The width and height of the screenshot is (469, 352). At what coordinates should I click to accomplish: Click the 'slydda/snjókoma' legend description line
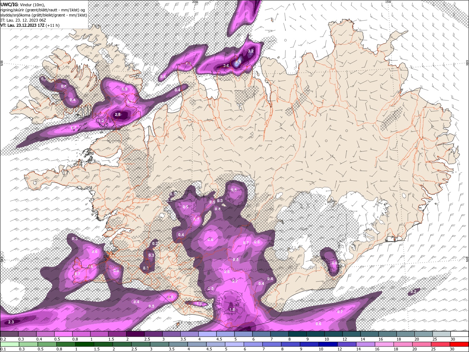[x=44, y=15]
